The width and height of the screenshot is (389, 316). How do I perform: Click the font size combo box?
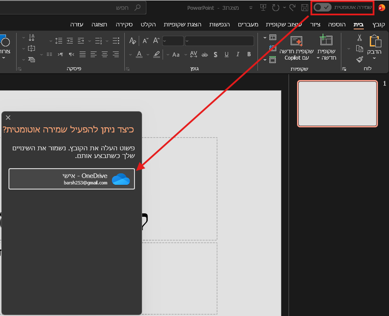[x=173, y=41]
